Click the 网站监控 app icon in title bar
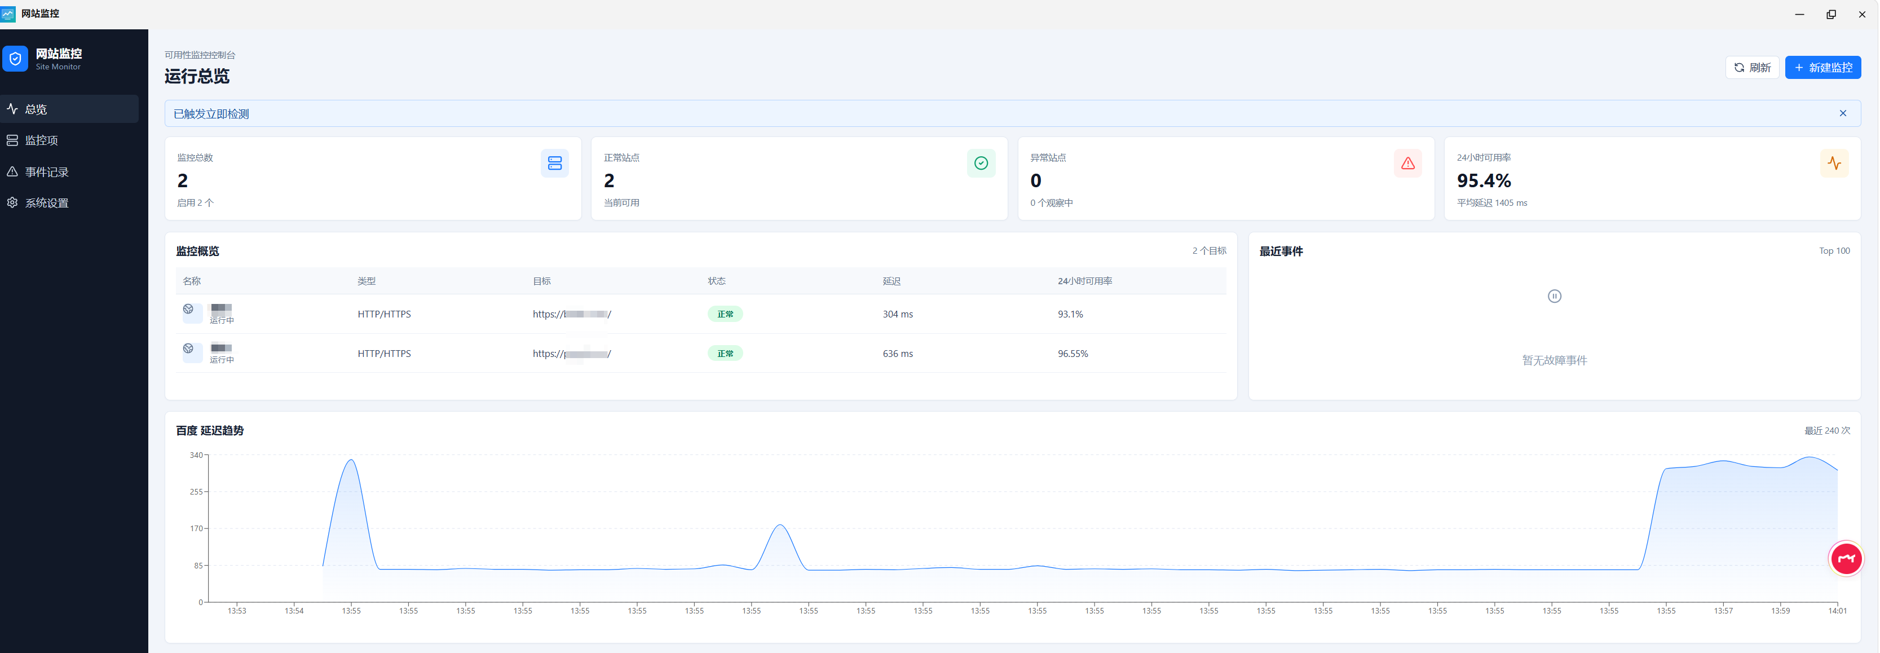 8,14
